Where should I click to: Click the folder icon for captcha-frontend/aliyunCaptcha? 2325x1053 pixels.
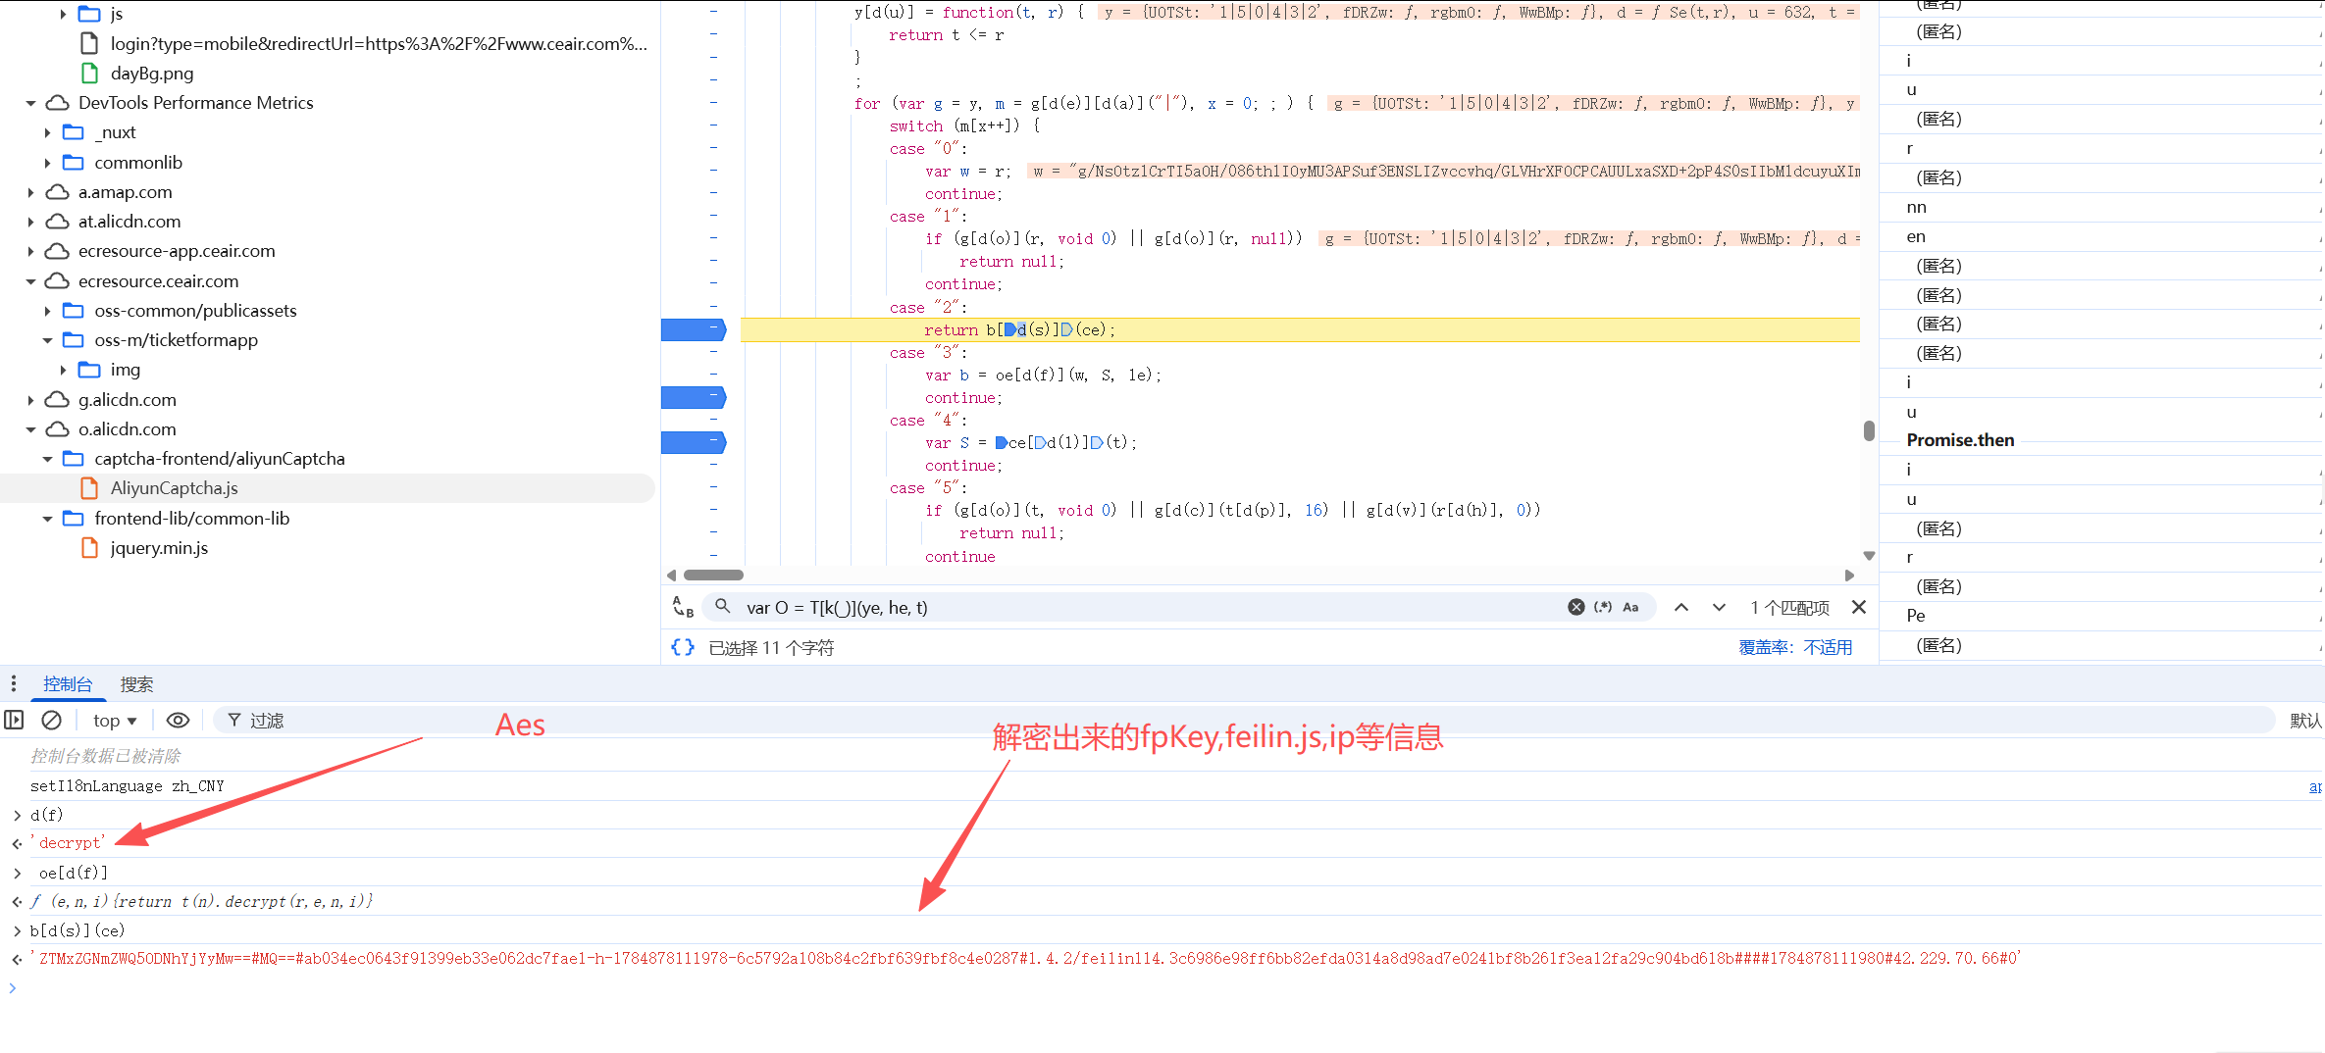click(74, 459)
